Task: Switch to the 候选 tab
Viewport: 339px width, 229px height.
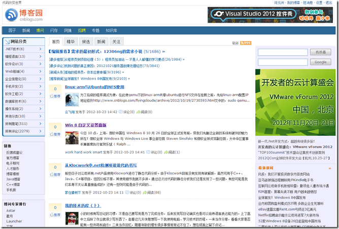Action: coord(86,42)
